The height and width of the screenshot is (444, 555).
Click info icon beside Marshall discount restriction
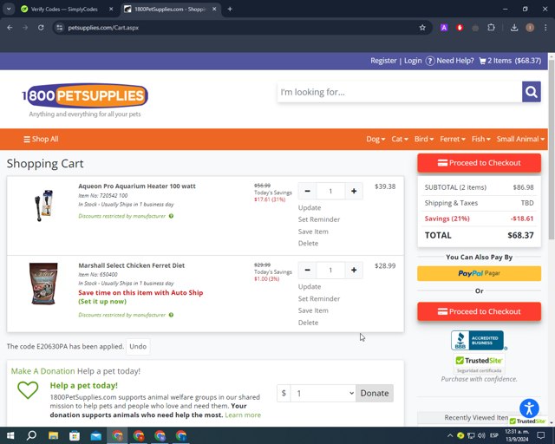[x=172, y=315]
